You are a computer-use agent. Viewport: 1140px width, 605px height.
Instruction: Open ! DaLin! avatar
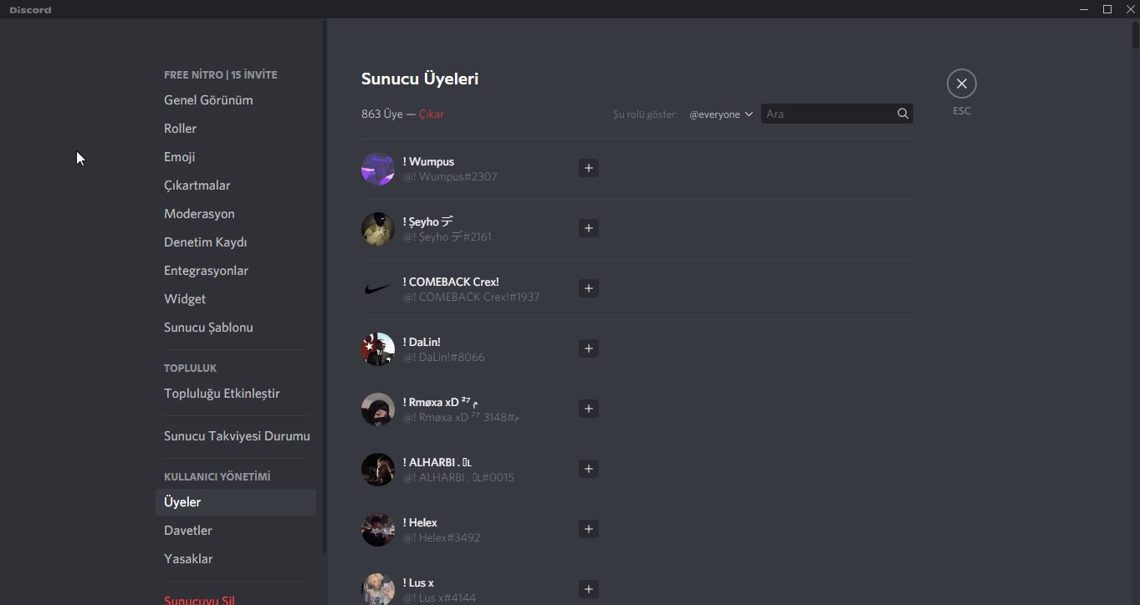[378, 349]
